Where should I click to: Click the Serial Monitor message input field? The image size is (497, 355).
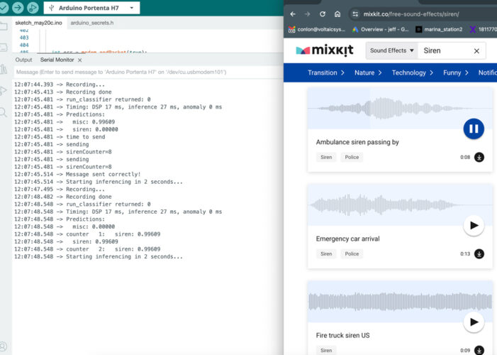point(142,72)
